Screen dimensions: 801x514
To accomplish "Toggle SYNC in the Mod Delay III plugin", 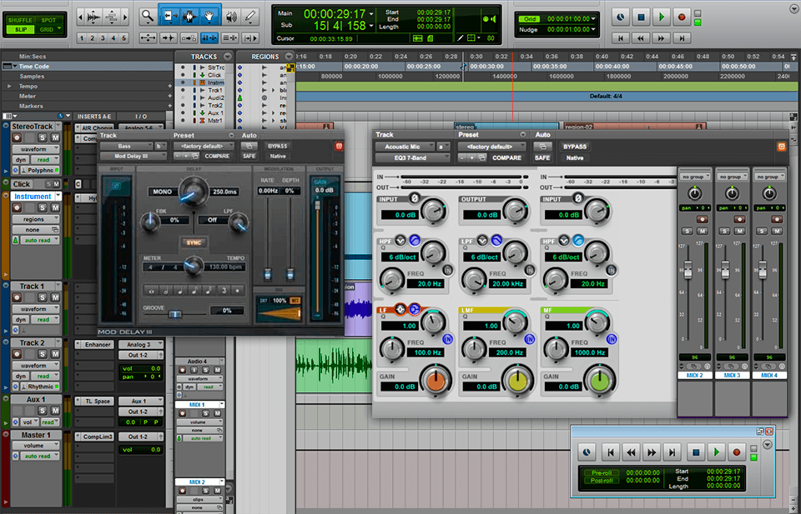I will 194,242.
